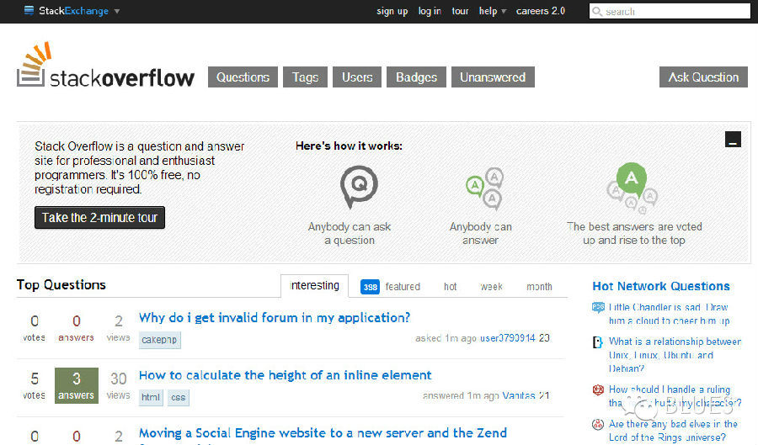
Task: Click Take the 2-minute tour button
Action: tap(99, 218)
